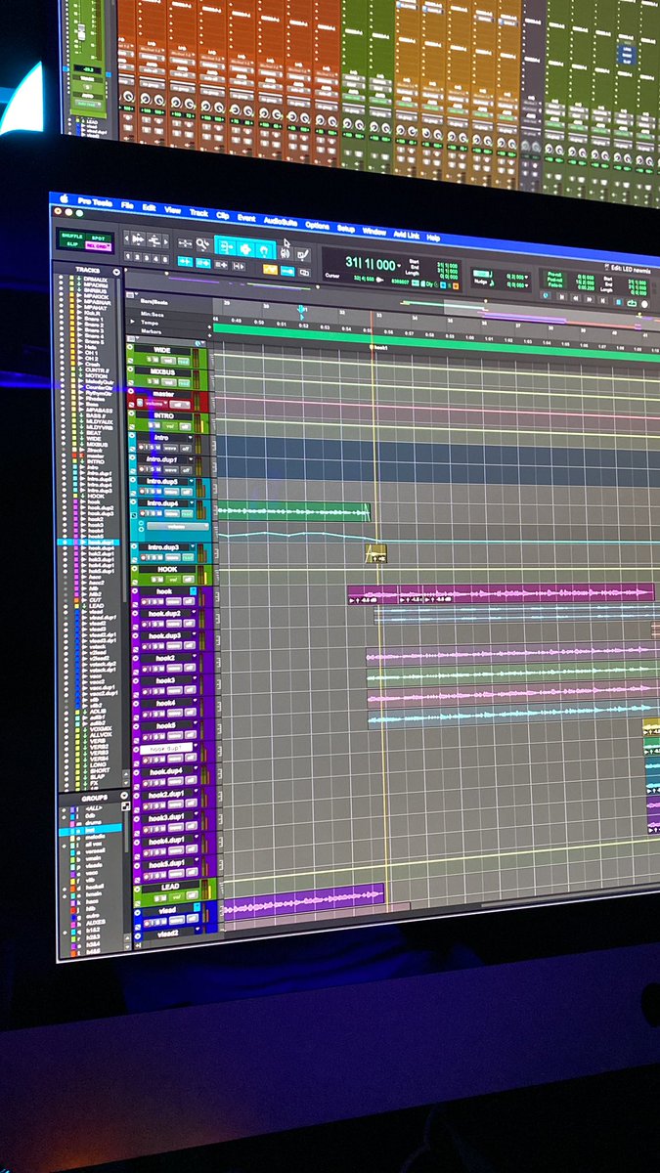
Task: Open the Help menu
Action: coord(432,238)
